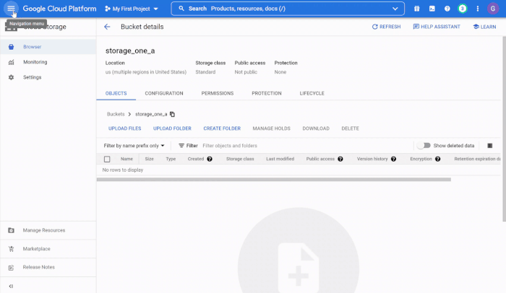Click Upload Folder button
The width and height of the screenshot is (506, 293).
[x=172, y=128]
